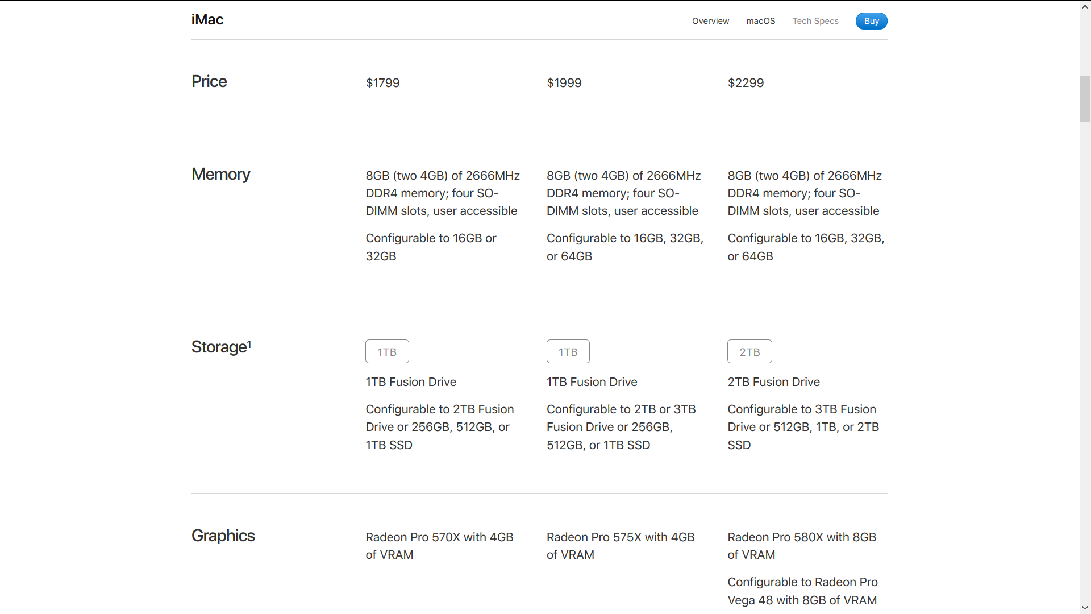1091x614 pixels.
Task: Click the Storage footnote 1 superscript
Action: tap(249, 344)
